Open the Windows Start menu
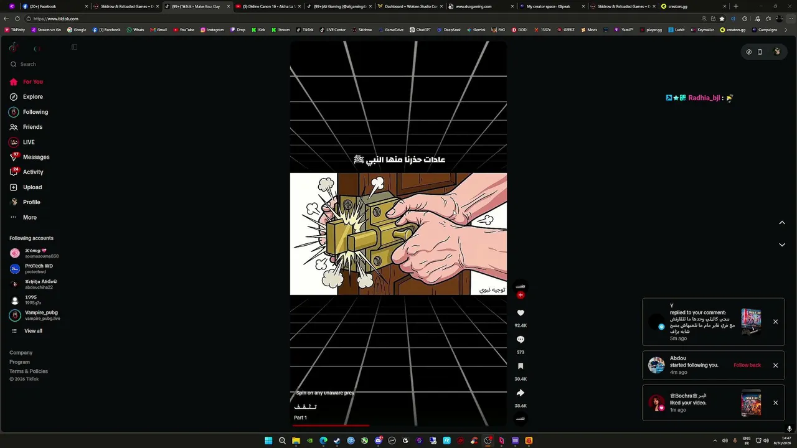Image resolution: width=797 pixels, height=448 pixels. click(x=268, y=441)
